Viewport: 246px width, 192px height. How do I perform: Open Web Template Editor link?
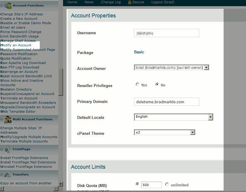pyautogui.click(x=18, y=111)
